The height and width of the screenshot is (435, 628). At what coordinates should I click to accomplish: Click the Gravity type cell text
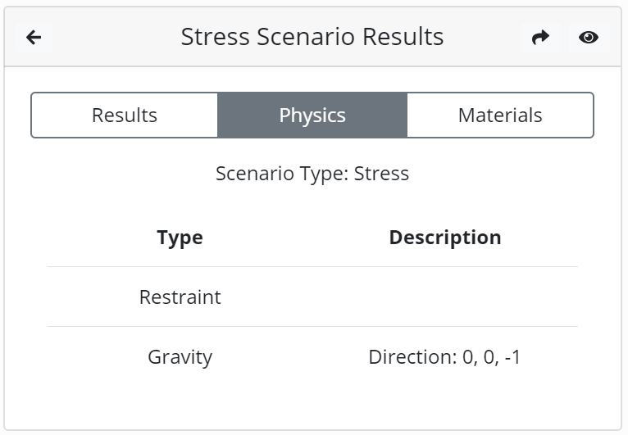pyautogui.click(x=180, y=357)
